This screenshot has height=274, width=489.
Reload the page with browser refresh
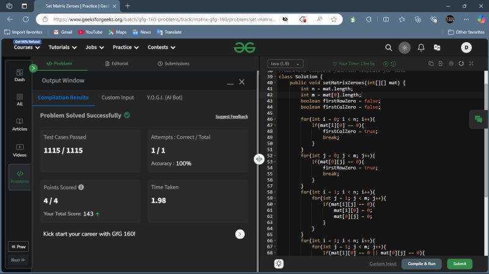tap(26, 20)
